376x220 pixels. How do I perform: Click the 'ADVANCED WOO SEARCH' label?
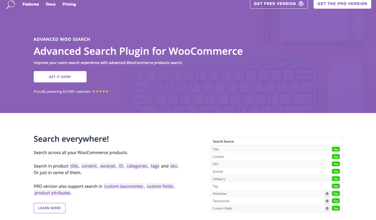point(62,40)
